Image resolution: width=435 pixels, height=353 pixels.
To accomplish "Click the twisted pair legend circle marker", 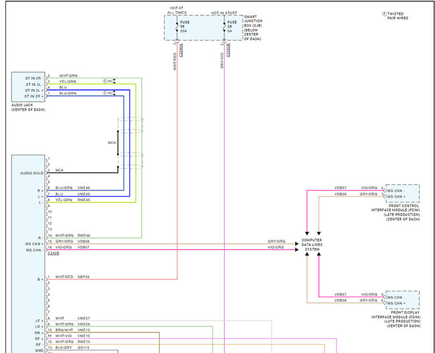I will pyautogui.click(x=384, y=14).
